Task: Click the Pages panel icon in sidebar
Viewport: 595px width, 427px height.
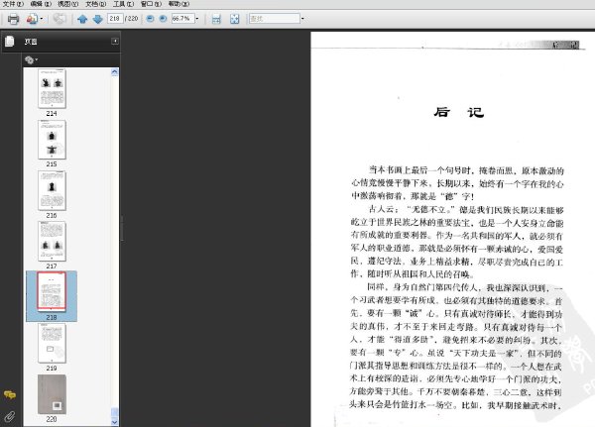Action: [10, 41]
